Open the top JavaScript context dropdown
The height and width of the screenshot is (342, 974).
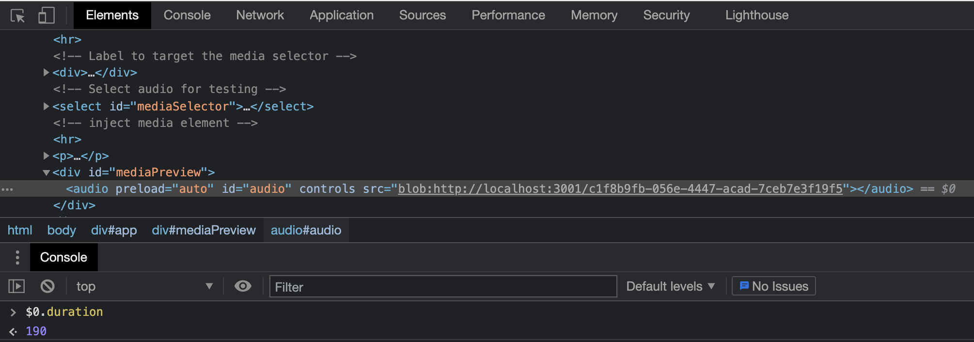pos(144,286)
